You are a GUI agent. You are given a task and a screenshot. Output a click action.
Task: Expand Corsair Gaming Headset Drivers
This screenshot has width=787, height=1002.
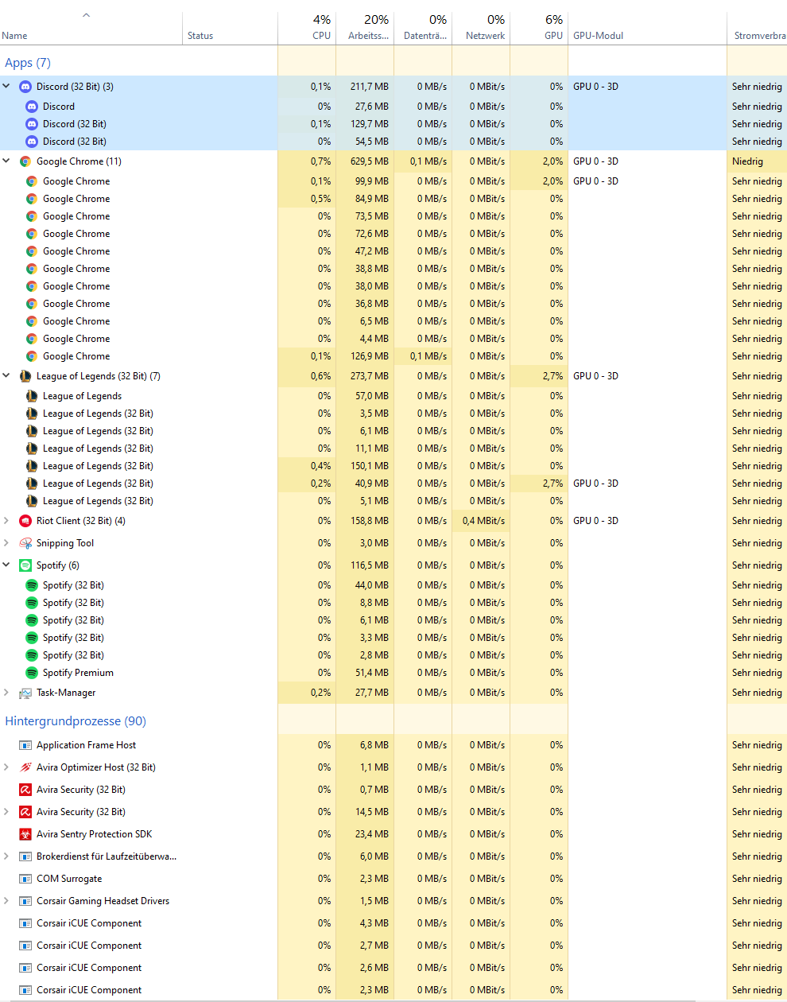(6, 901)
